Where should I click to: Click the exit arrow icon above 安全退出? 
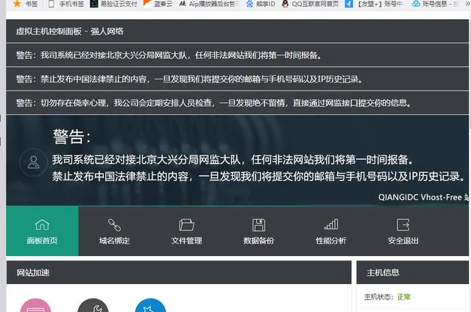[403, 224]
